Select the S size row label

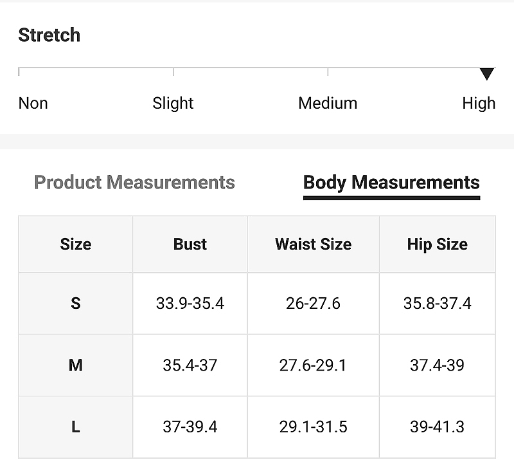coord(76,303)
